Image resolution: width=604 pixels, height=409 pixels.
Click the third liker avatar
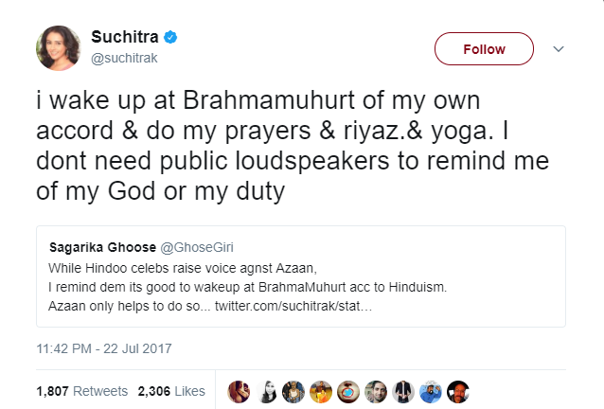point(294,391)
